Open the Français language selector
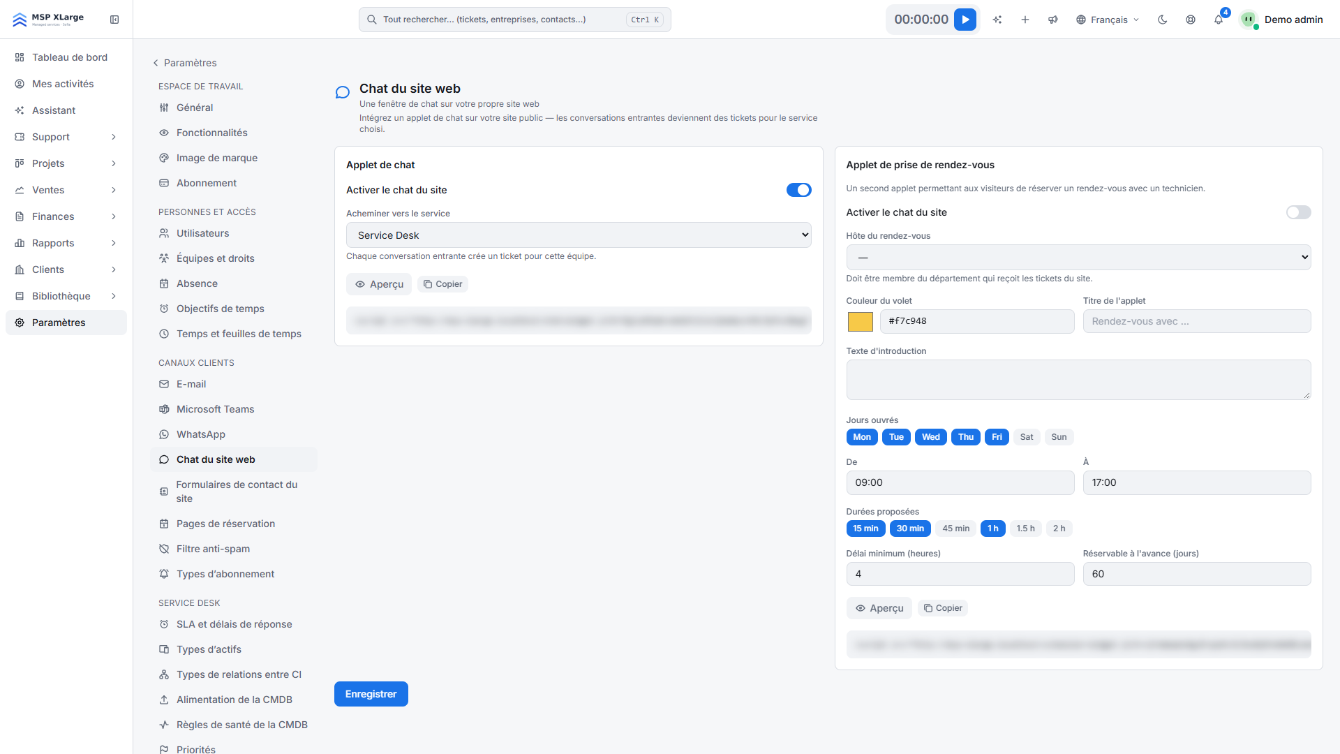Image resolution: width=1340 pixels, height=754 pixels. 1108,20
